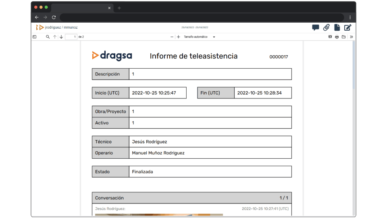Close the current browser tab

(109, 8)
